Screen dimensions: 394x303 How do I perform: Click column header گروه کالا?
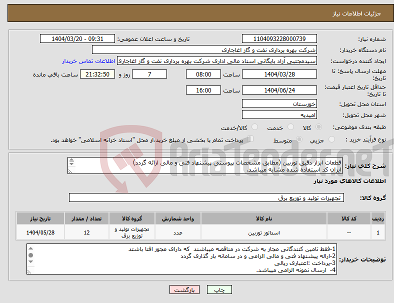pyautogui.click(x=132, y=218)
